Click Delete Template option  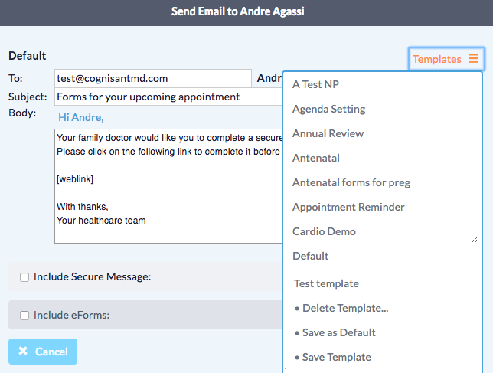coord(344,308)
